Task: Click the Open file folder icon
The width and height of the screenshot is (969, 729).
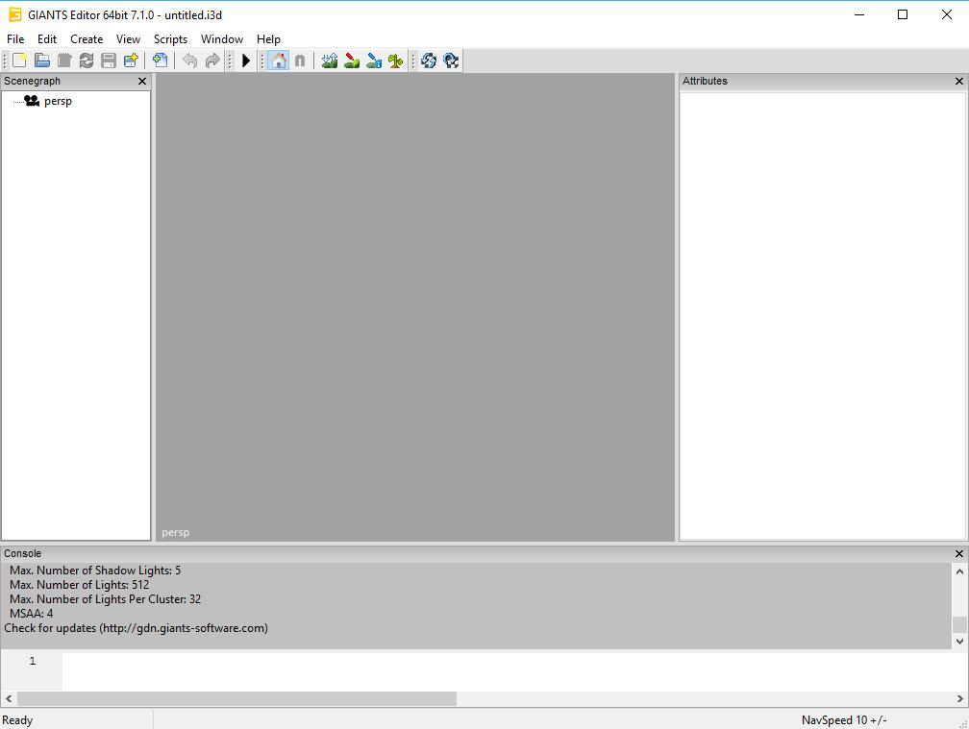Action: [41, 61]
